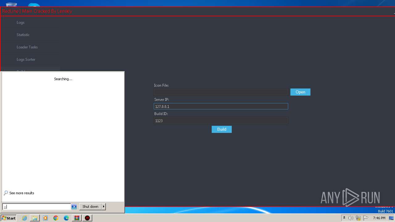Click See more results link
The image size is (395, 222).
[x=22, y=193]
